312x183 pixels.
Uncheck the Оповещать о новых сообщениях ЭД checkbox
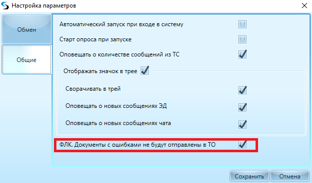242,107
